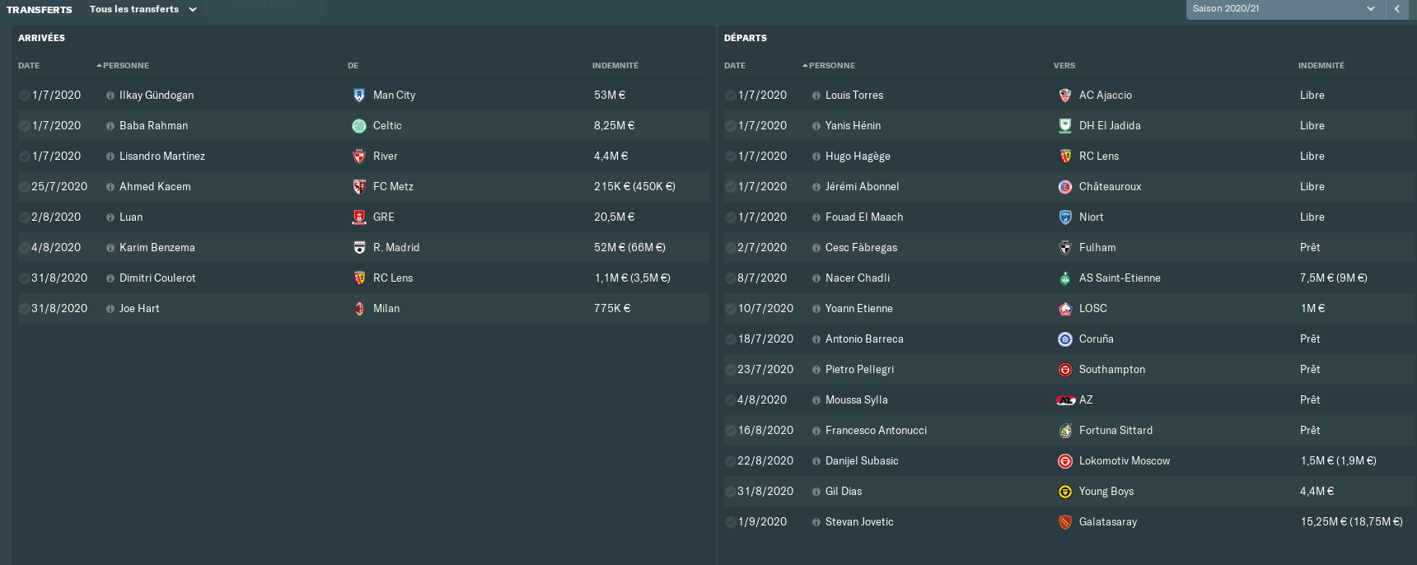Click Niort club badge icon
Image resolution: width=1417 pixels, height=565 pixels.
click(x=1065, y=217)
